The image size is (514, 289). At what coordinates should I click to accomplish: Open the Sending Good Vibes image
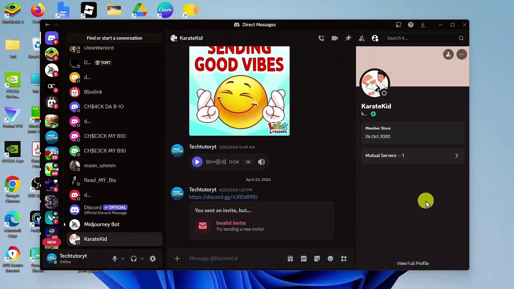click(x=239, y=91)
